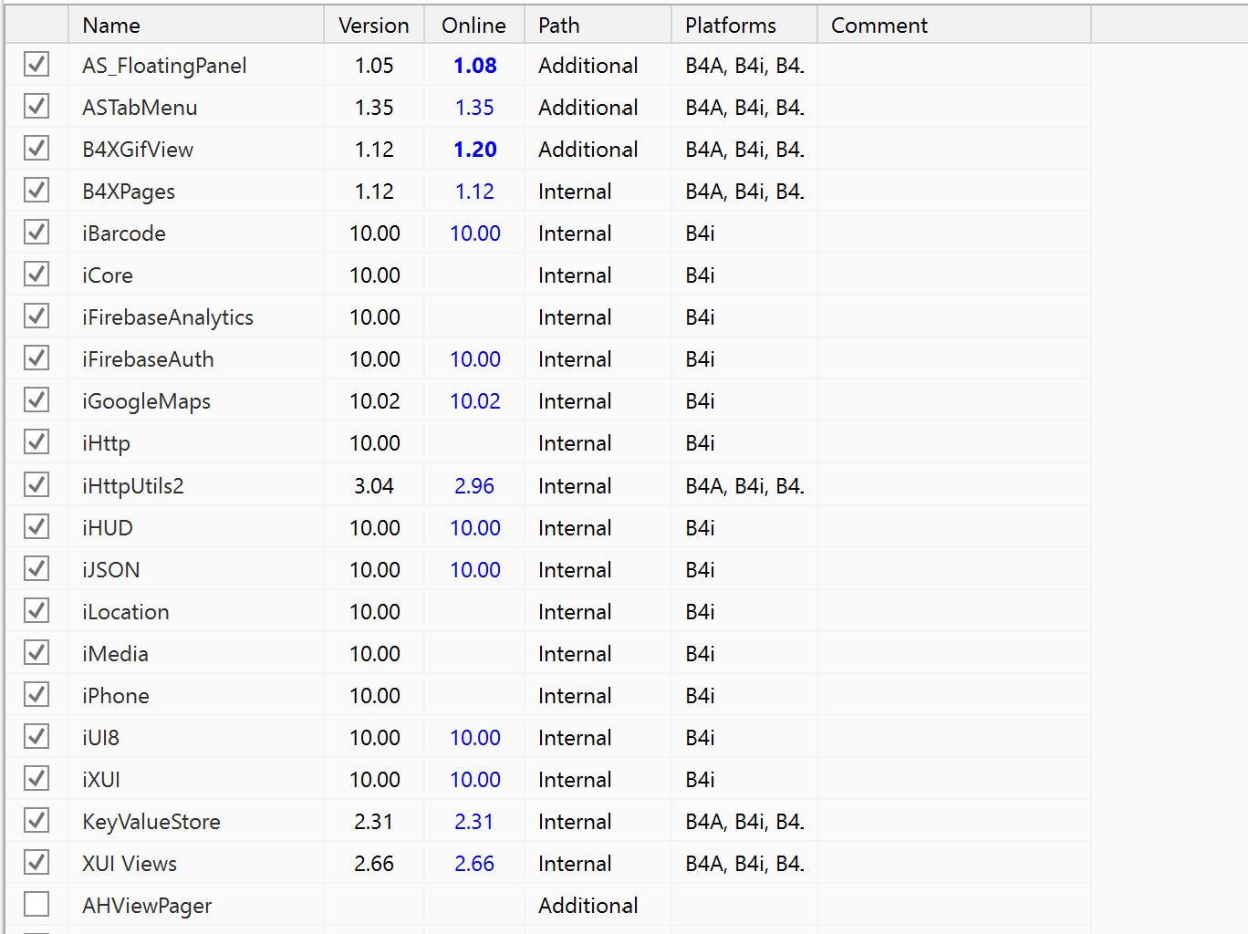This screenshot has width=1248, height=934.
Task: Click the platforms cell of B4XPages
Action: 744,192
